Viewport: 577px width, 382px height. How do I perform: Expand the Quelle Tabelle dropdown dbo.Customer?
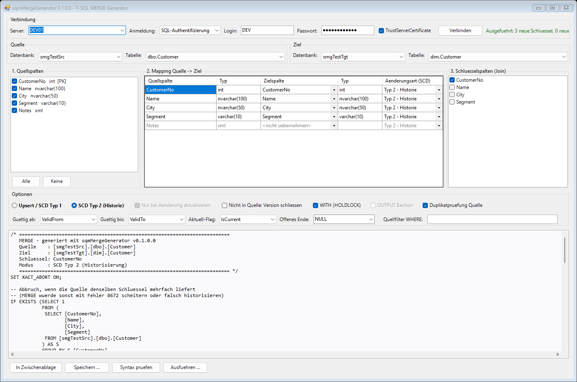tap(215, 57)
